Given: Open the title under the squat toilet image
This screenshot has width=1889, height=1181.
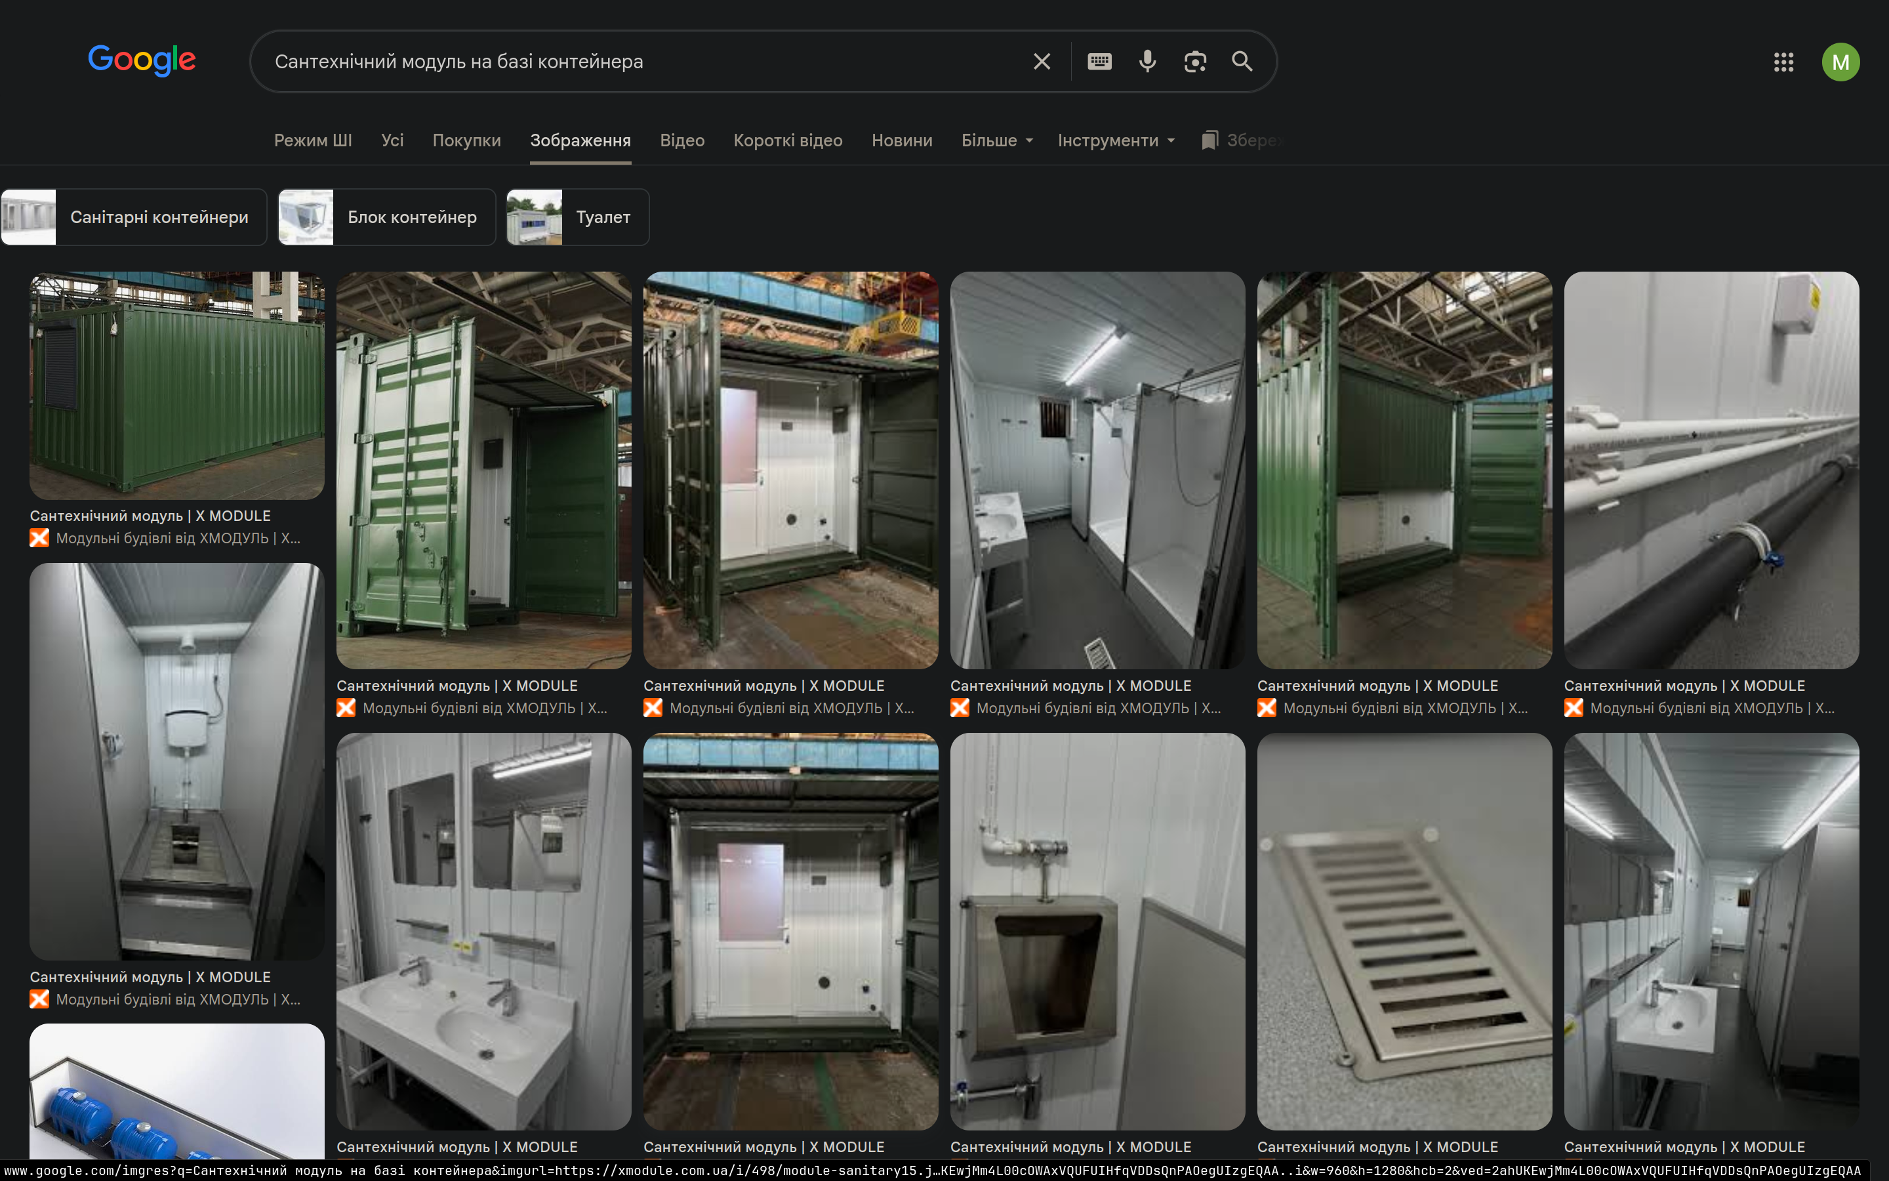Looking at the screenshot, I should click(x=151, y=977).
